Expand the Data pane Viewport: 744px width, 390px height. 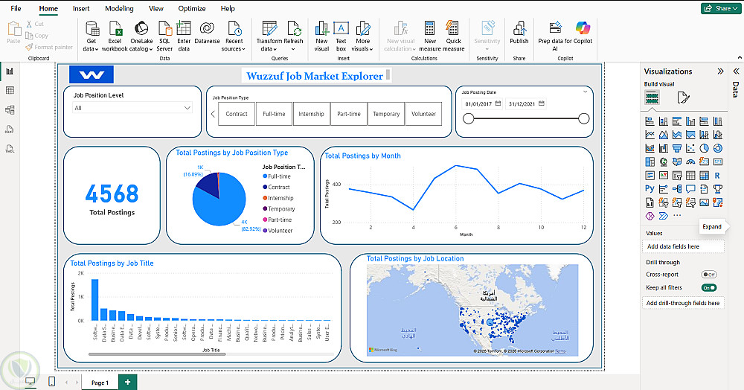(x=736, y=71)
